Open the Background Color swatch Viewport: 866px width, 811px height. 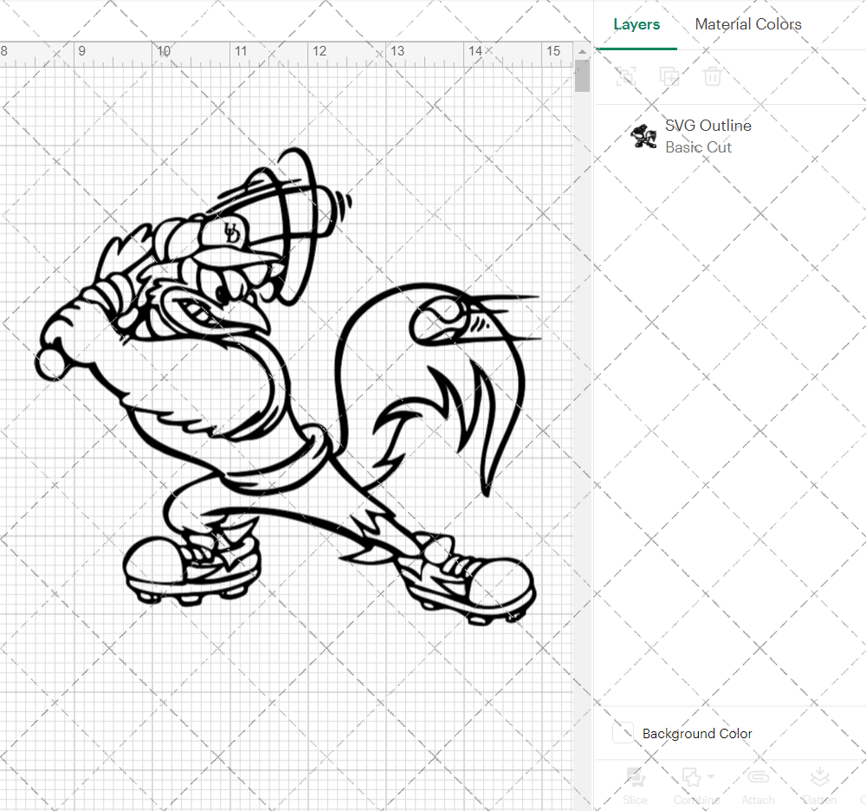click(623, 732)
